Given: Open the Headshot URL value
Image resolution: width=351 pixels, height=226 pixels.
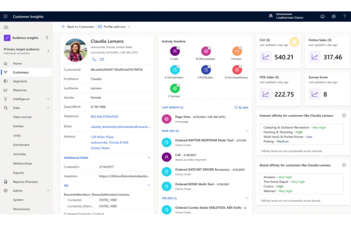Looking at the screenshot, I should [125, 176].
